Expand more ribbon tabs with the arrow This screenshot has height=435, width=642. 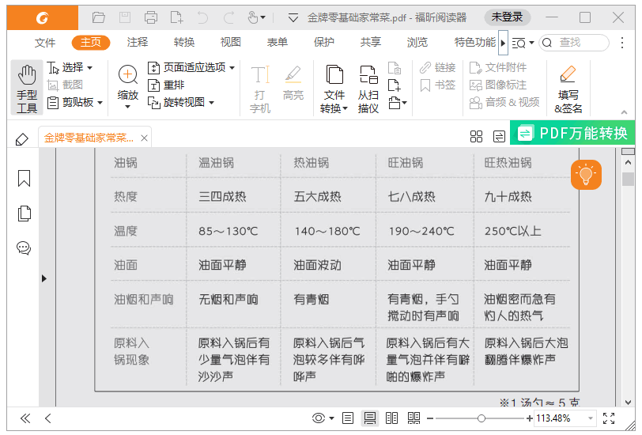(503, 43)
